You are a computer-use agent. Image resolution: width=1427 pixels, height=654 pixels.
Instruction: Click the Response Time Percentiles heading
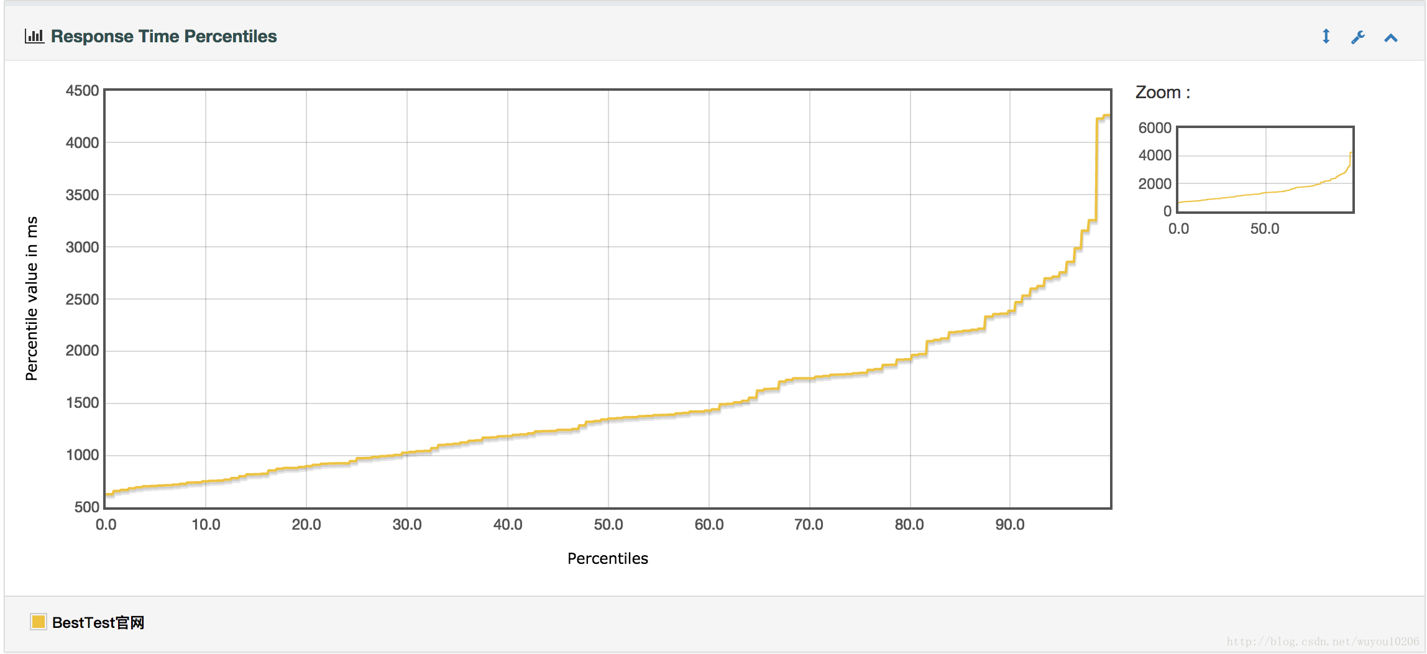click(x=163, y=36)
